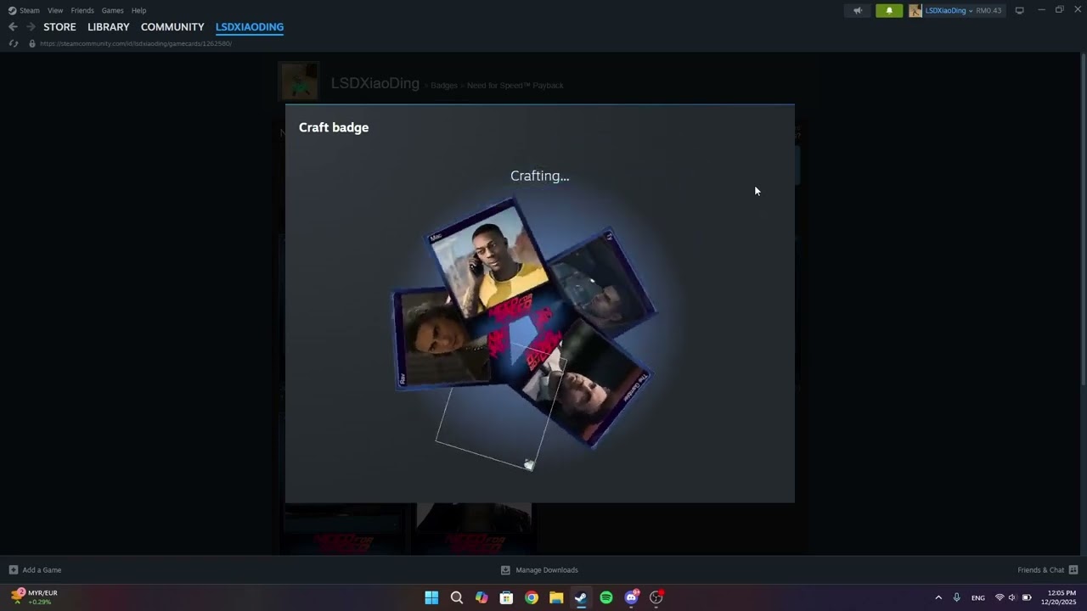Open Discord from taskbar
The width and height of the screenshot is (1087, 611).
632,597
